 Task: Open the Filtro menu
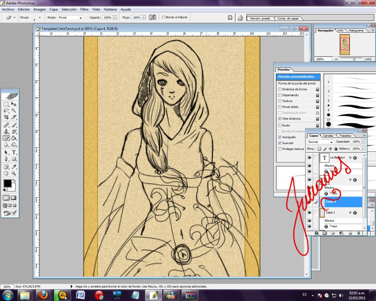(x=84, y=9)
